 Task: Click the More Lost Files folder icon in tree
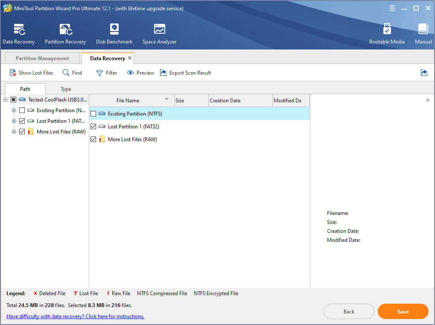(x=30, y=131)
